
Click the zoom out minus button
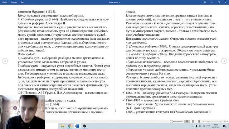coord(204,121)
